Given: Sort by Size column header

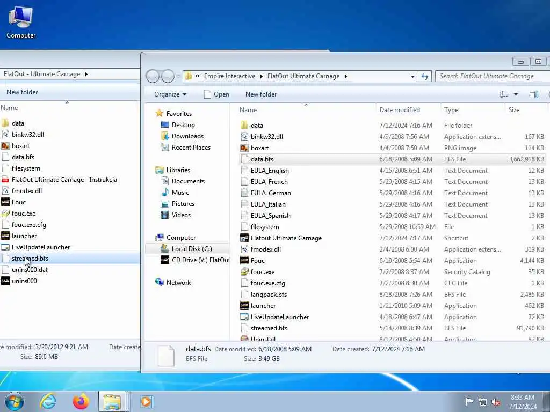Looking at the screenshot, I should point(526,110).
